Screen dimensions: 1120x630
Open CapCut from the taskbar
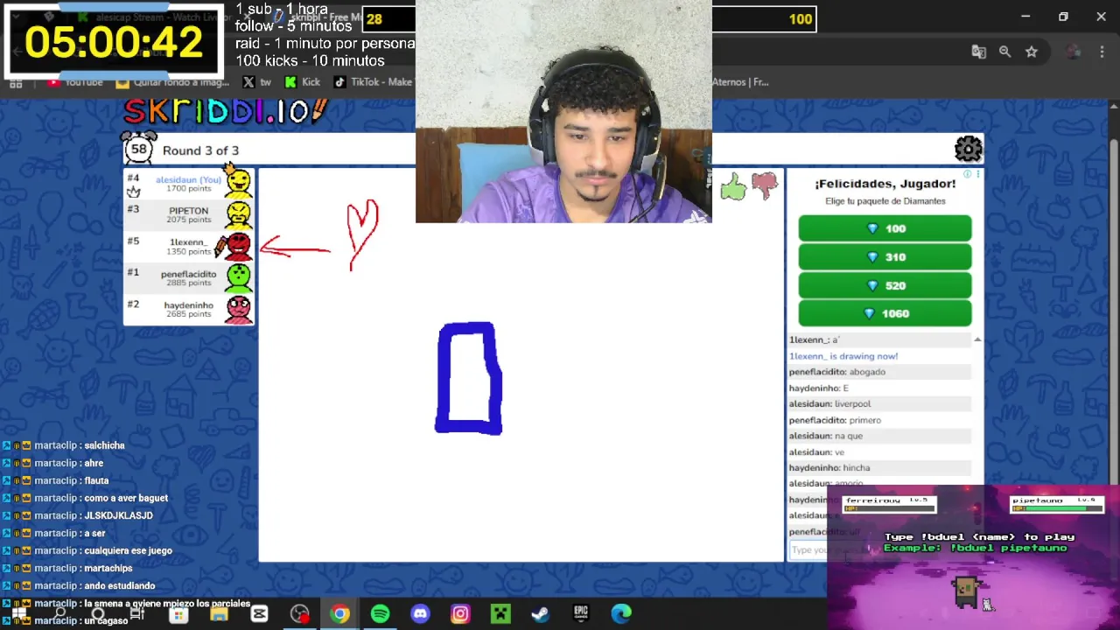pos(259,613)
